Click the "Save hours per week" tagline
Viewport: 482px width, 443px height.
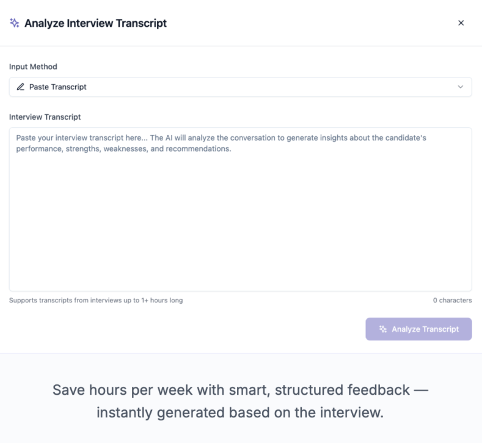tap(240, 390)
